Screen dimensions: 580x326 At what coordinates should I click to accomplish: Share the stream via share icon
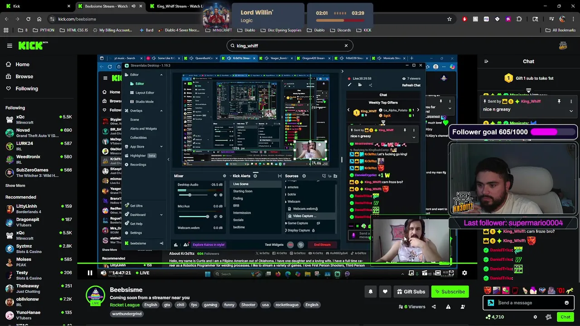434,307
